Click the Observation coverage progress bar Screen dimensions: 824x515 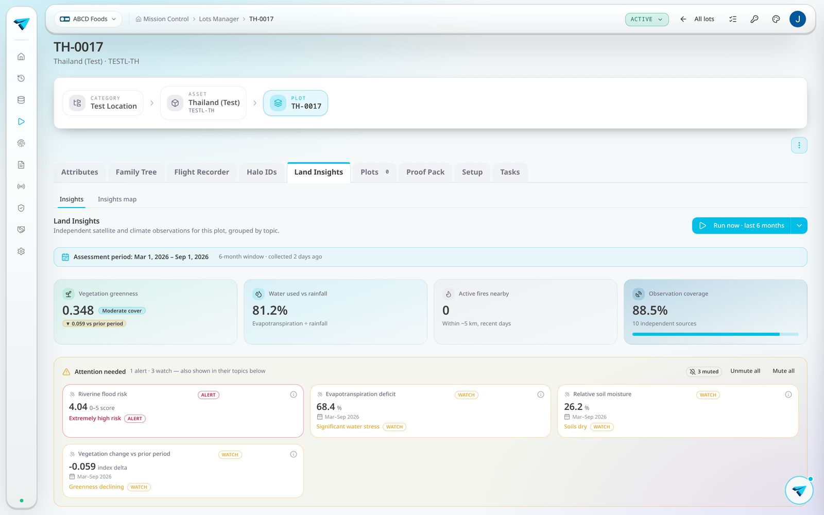click(x=715, y=334)
